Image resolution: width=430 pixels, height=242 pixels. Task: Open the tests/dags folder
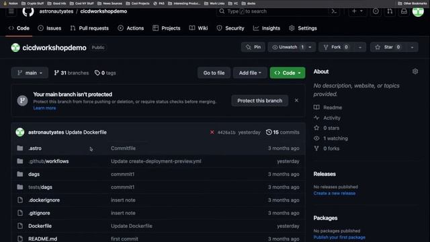[40, 187]
